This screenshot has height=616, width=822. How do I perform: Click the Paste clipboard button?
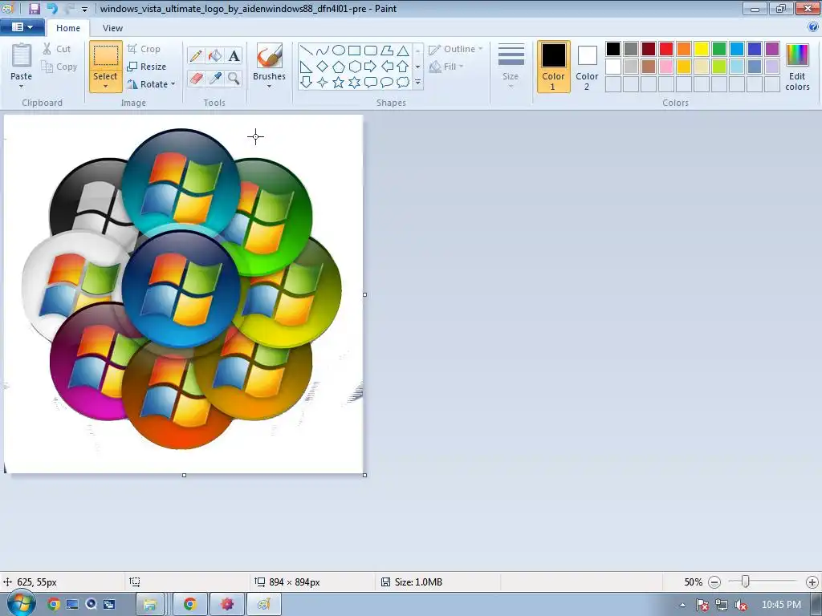click(22, 62)
